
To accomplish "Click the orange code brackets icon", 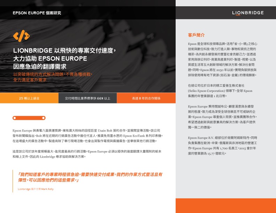I will click(x=21, y=36).
